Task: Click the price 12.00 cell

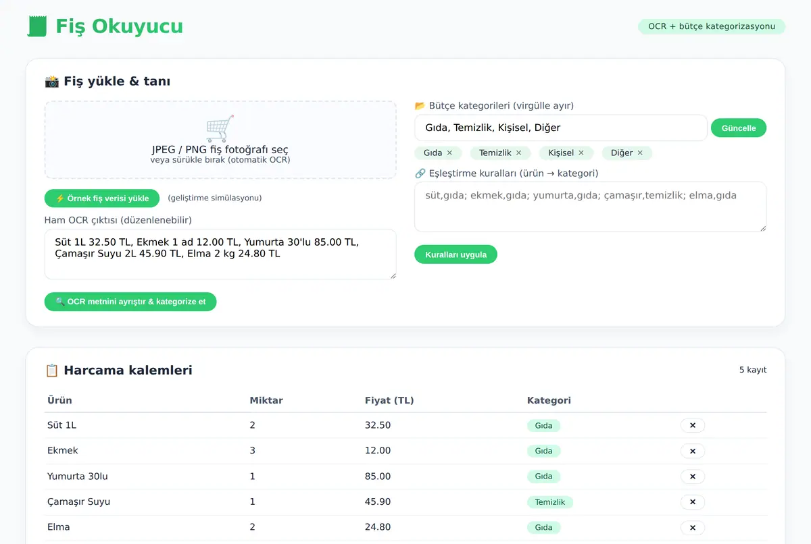Action: (x=378, y=450)
